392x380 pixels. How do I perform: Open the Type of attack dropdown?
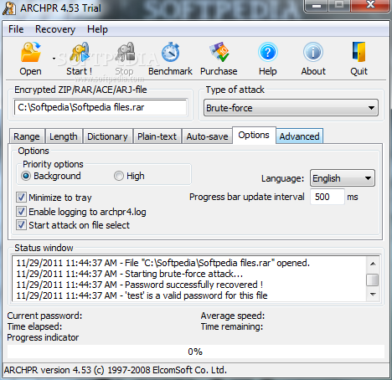(291, 108)
